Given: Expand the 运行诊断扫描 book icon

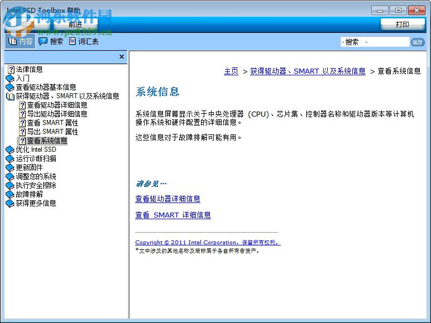Looking at the screenshot, I should [10, 159].
